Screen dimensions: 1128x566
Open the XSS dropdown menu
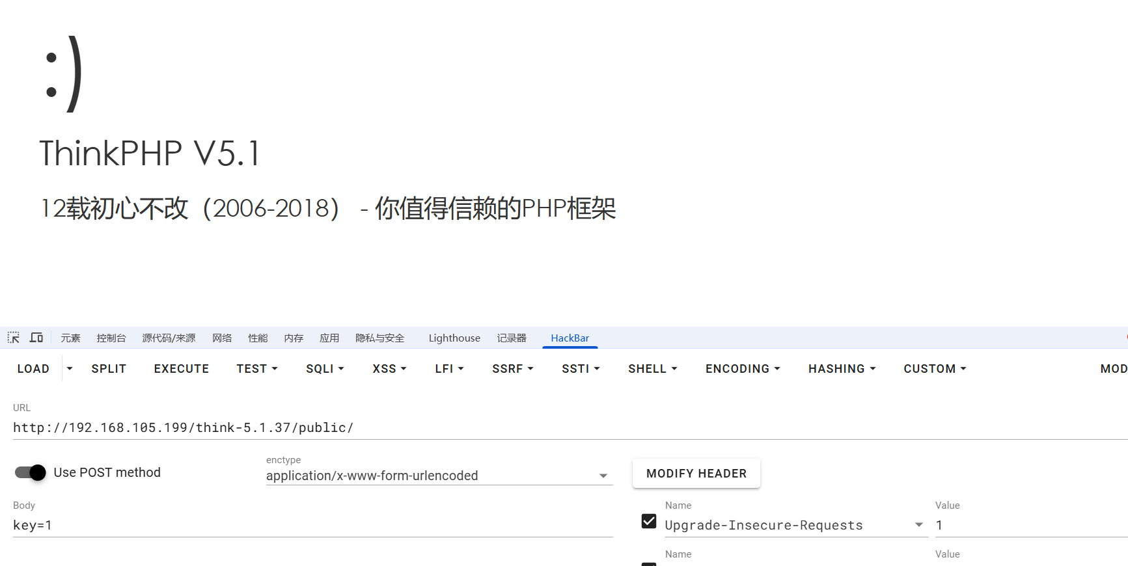tap(389, 369)
